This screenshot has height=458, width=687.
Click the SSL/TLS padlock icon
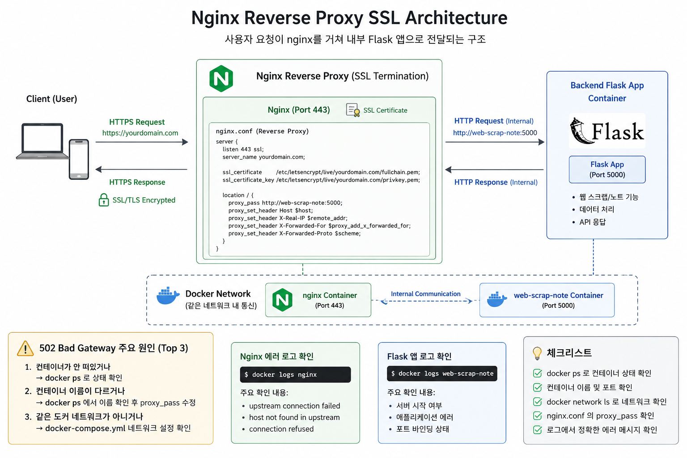pyautogui.click(x=104, y=200)
